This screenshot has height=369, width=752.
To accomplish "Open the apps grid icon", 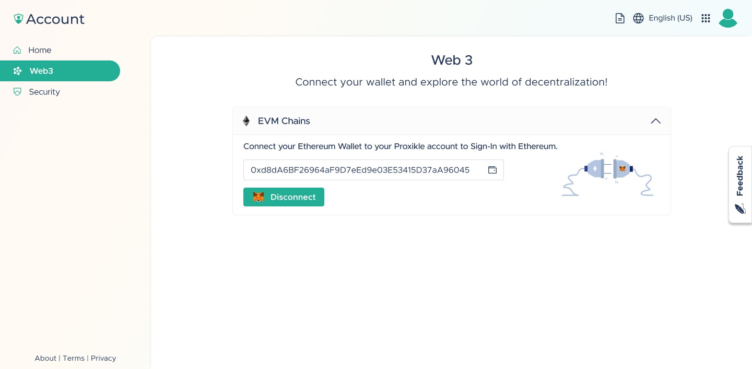I will [706, 18].
